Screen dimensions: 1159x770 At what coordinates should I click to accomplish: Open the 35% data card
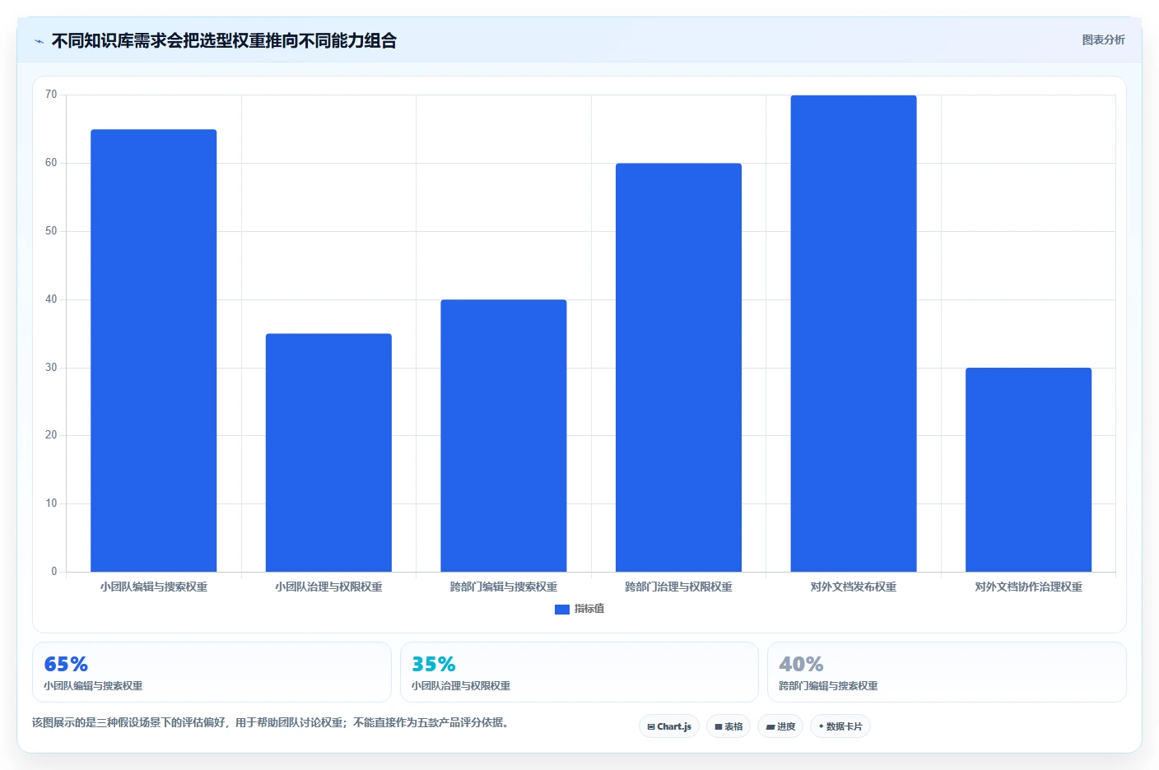pyautogui.click(x=579, y=672)
